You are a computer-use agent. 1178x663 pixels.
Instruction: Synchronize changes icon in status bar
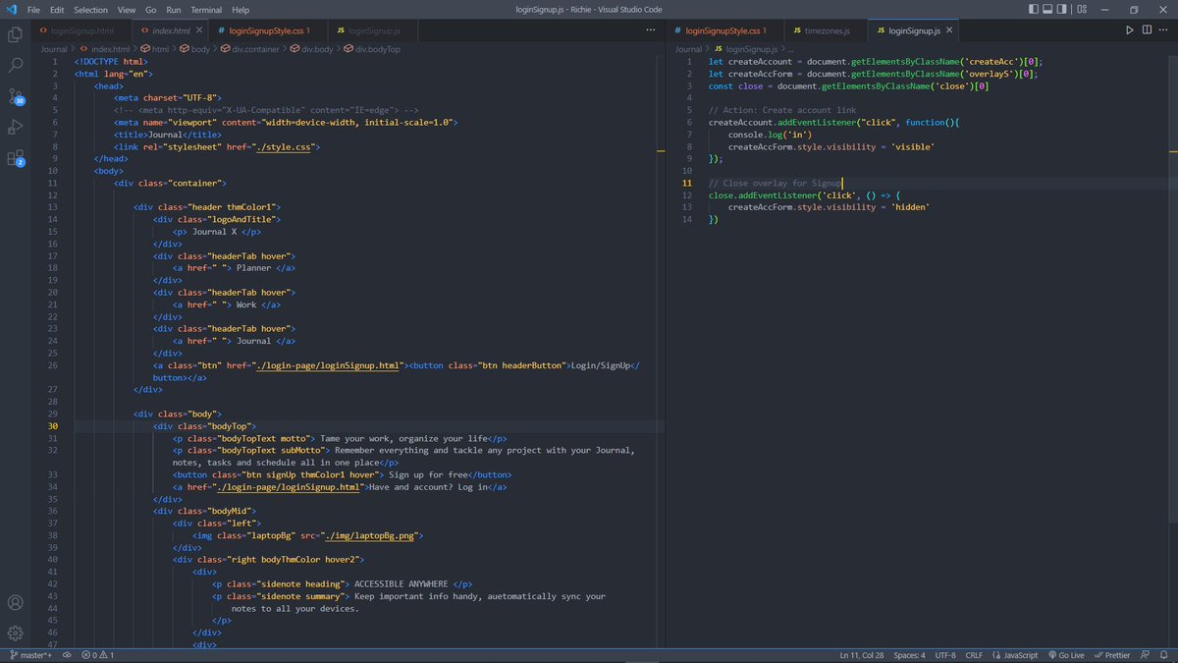tap(69, 655)
